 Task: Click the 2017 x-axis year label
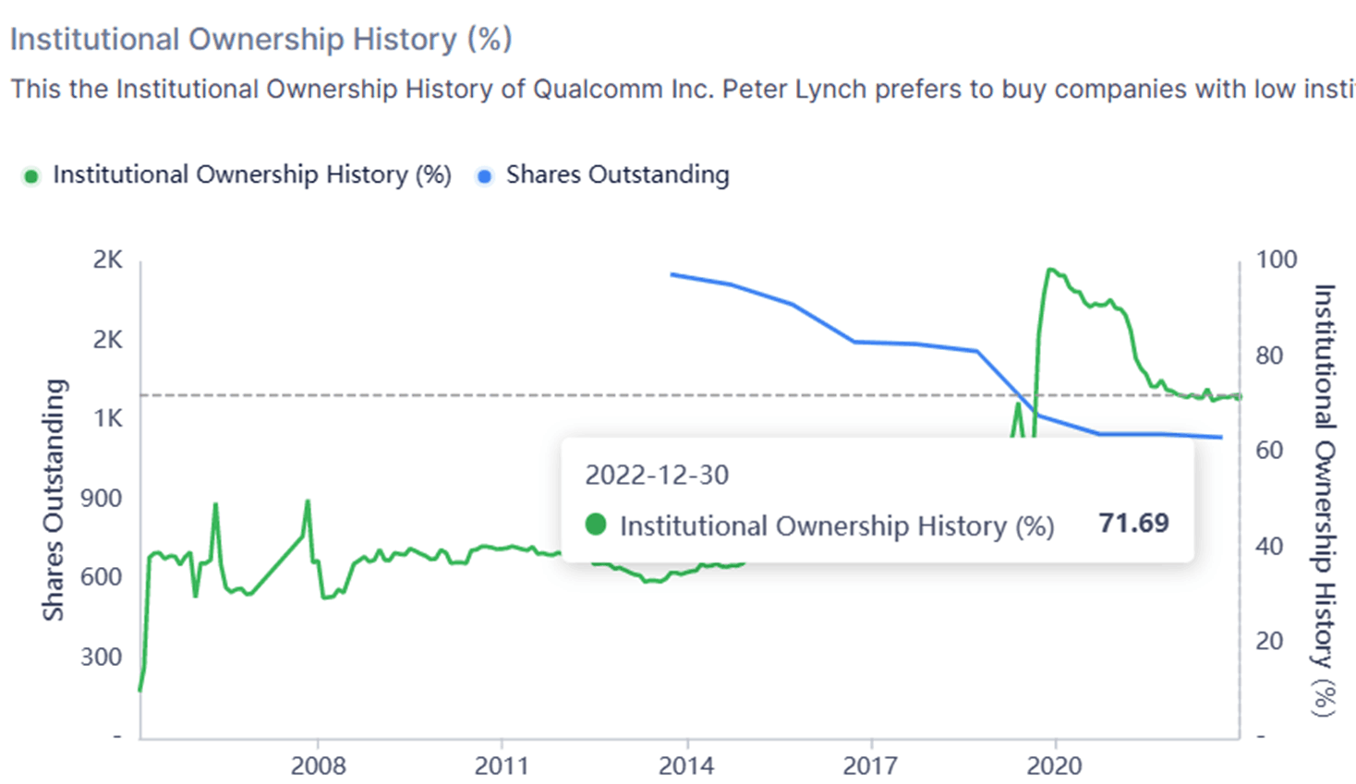pos(870,766)
